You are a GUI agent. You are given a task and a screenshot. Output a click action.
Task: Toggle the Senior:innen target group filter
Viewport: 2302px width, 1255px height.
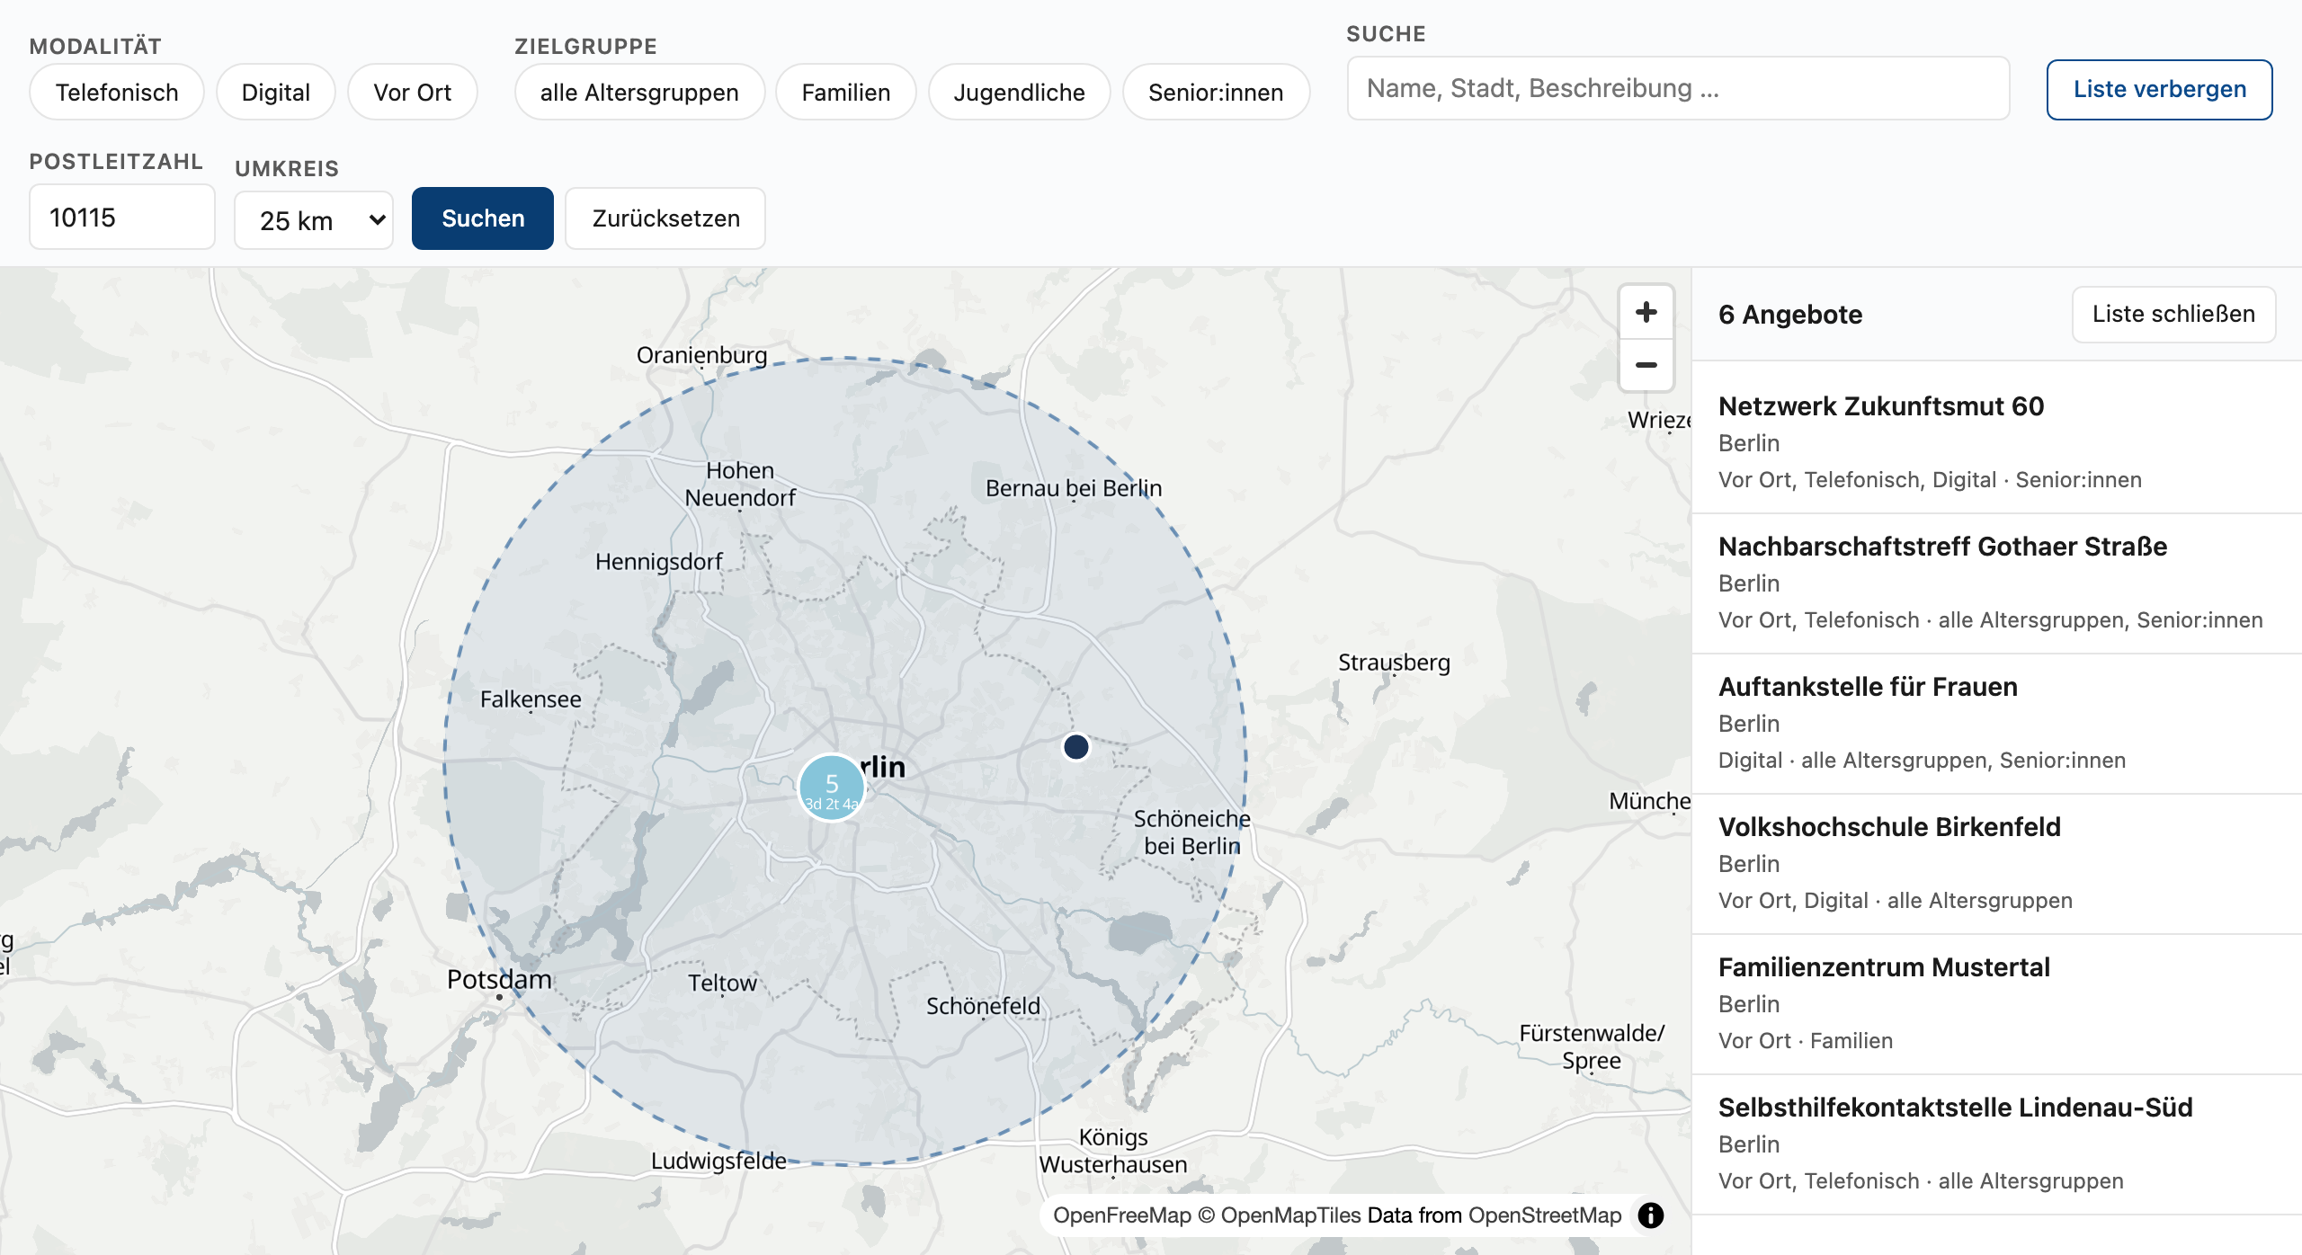[x=1216, y=92]
